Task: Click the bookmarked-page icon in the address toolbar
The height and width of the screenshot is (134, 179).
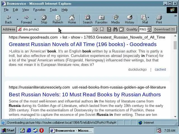Action: (x=109, y=29)
